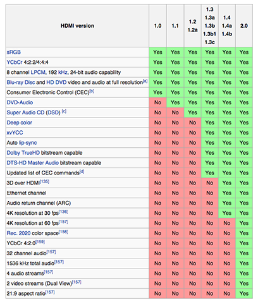The height and width of the screenshot is (302, 258).
Task: Open the Super Audio CD link
Action: point(25,112)
